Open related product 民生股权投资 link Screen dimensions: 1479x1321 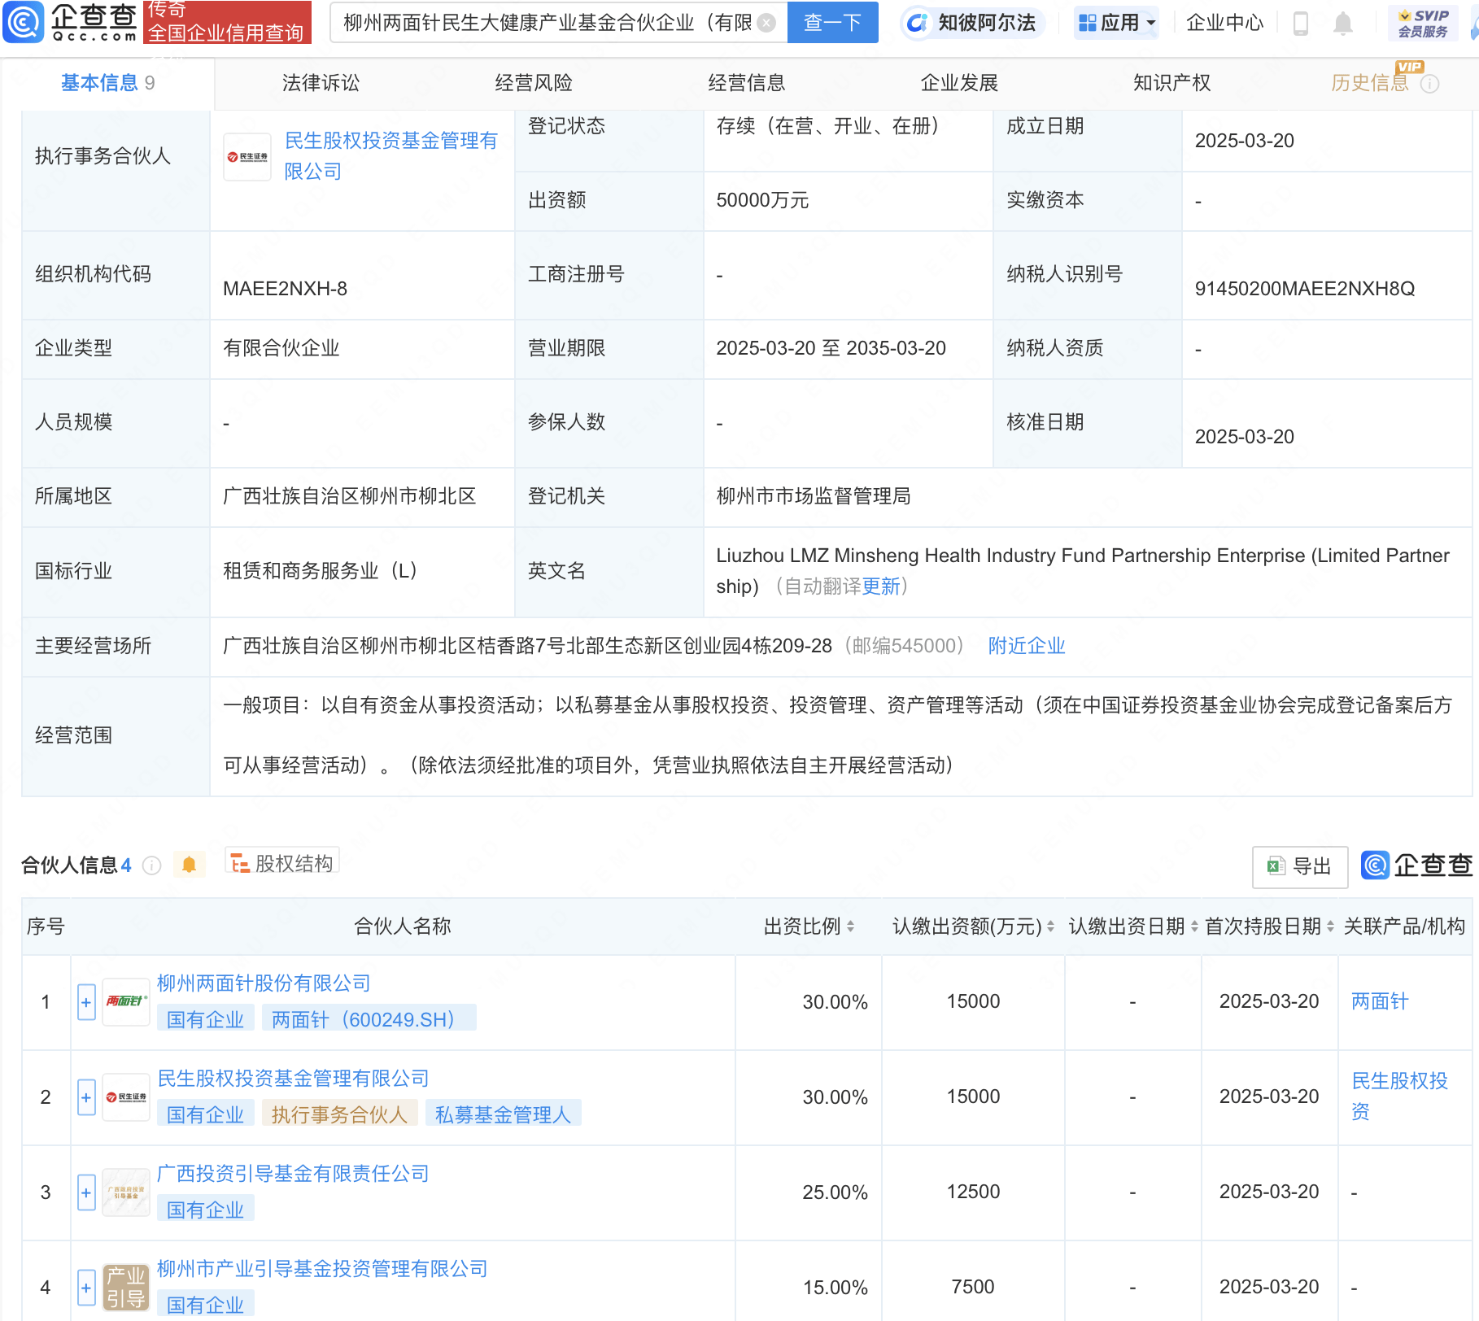click(1400, 1096)
